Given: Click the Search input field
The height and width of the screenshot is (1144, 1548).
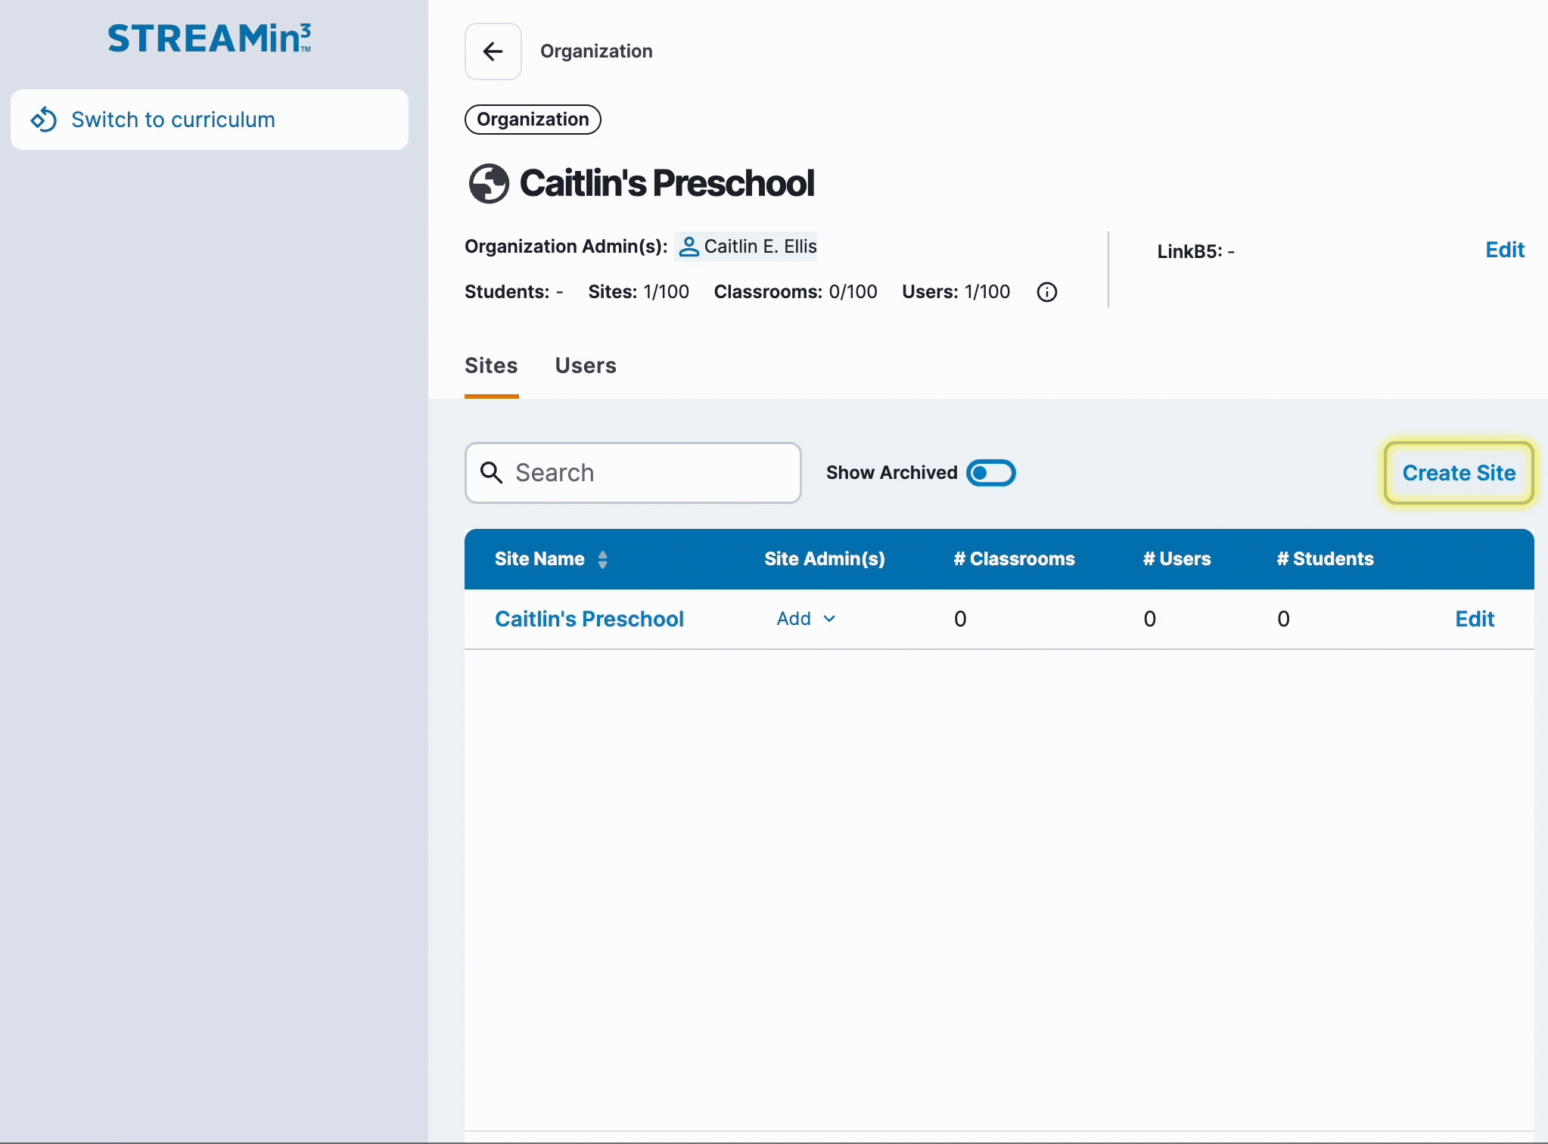Looking at the screenshot, I should coord(633,473).
